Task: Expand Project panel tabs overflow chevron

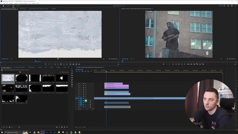Action: [x=69, y=67]
